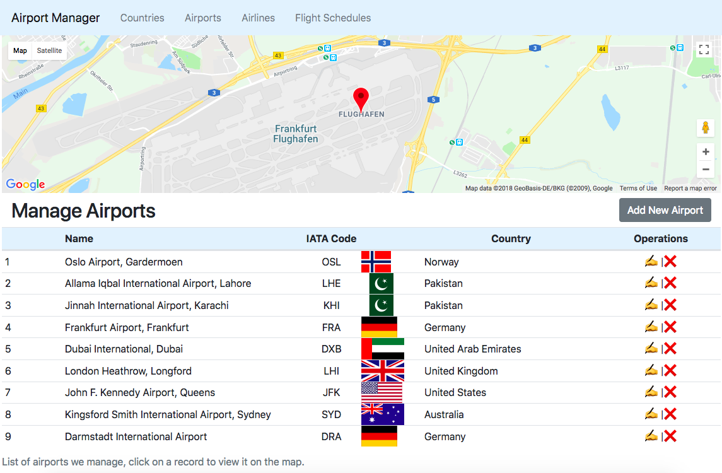Delete the Dubai International record
722x473 pixels.
(670, 349)
